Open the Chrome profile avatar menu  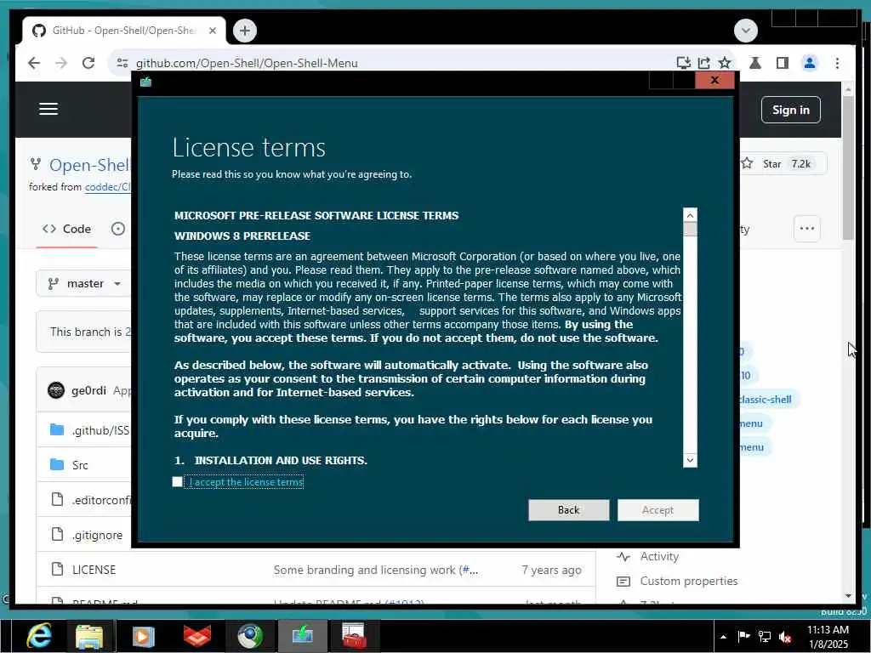810,63
